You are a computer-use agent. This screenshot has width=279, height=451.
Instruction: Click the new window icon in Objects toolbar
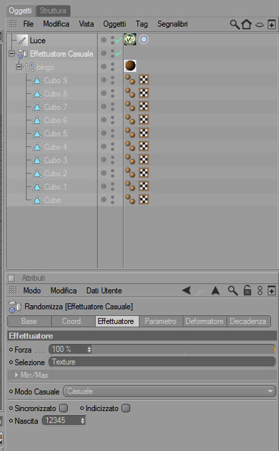pos(272,25)
